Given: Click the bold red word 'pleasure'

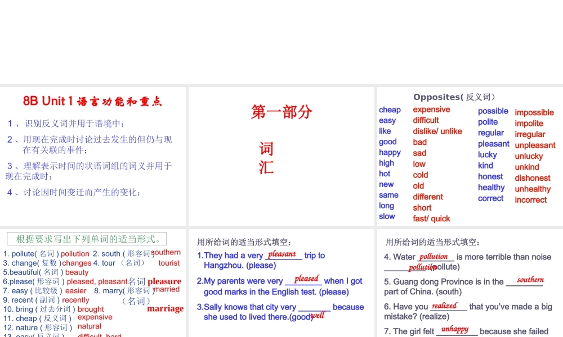Looking at the screenshot, I should (164, 281).
